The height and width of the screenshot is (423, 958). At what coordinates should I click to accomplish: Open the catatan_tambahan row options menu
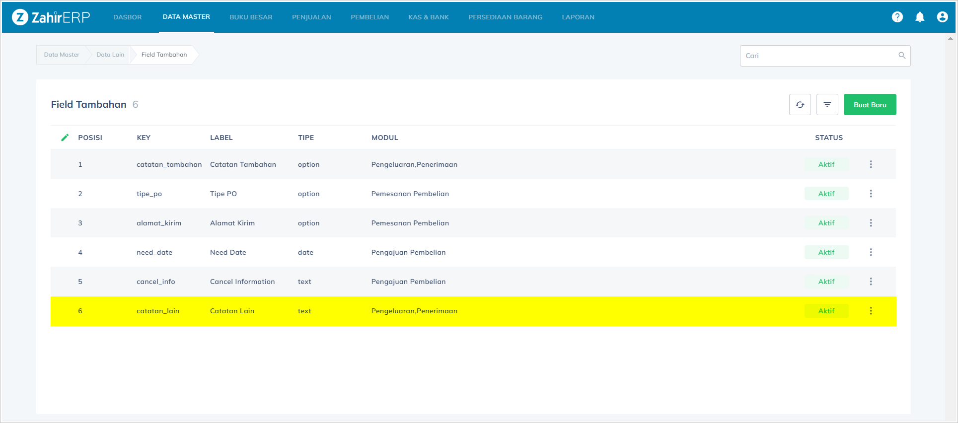(871, 164)
